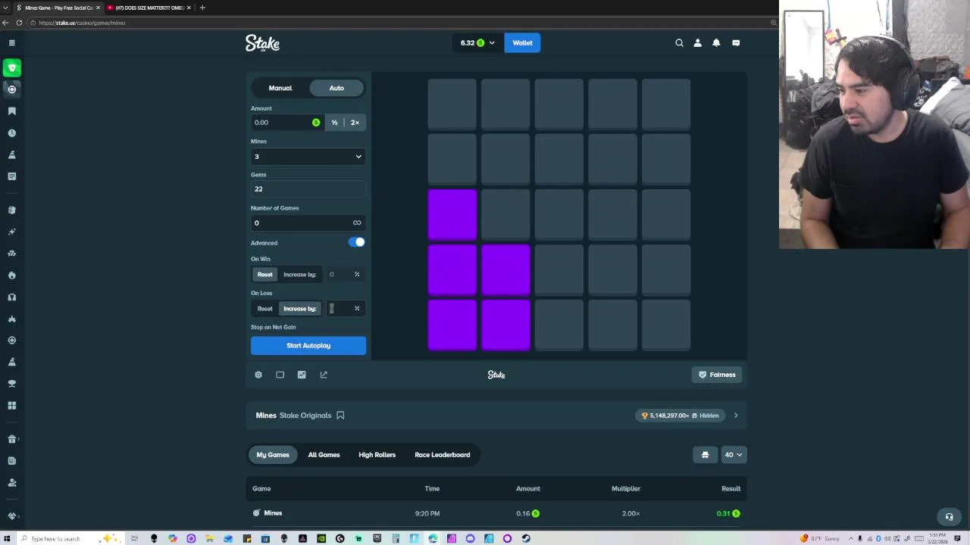Open game settings gear below the bet panel
The width and height of the screenshot is (970, 545).
click(258, 375)
